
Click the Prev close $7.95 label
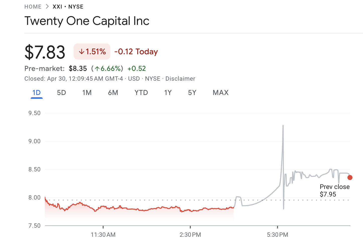coord(334,190)
